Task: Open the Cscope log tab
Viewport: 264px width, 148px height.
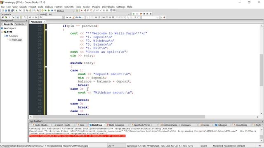Action: (206, 125)
